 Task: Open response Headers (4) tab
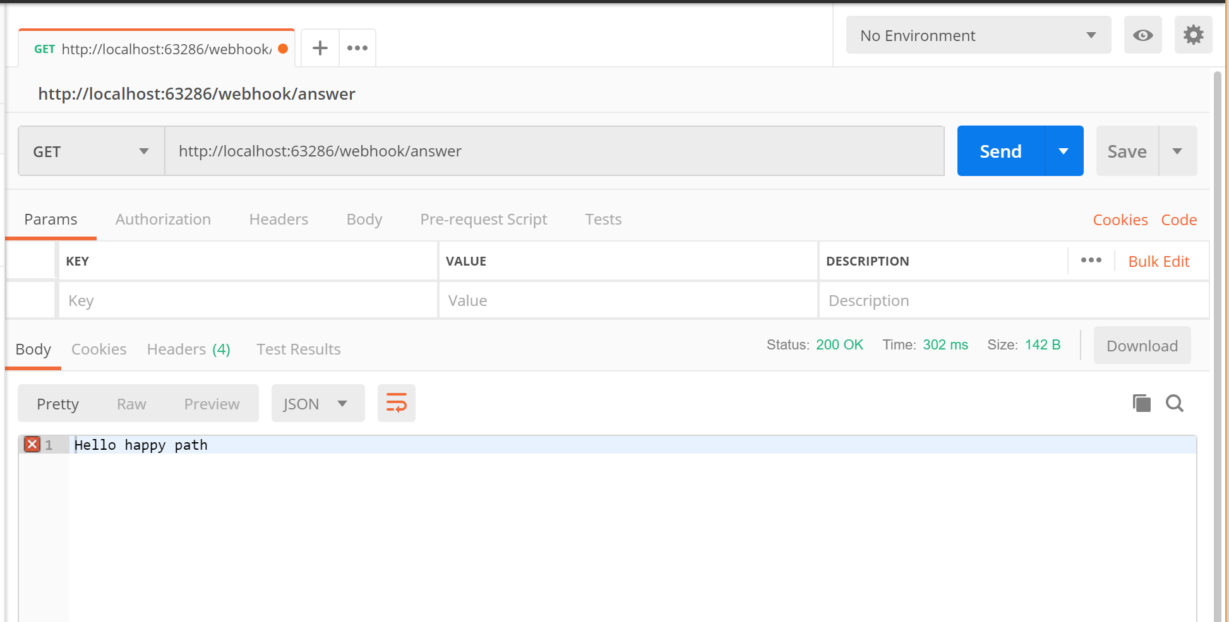tap(188, 349)
